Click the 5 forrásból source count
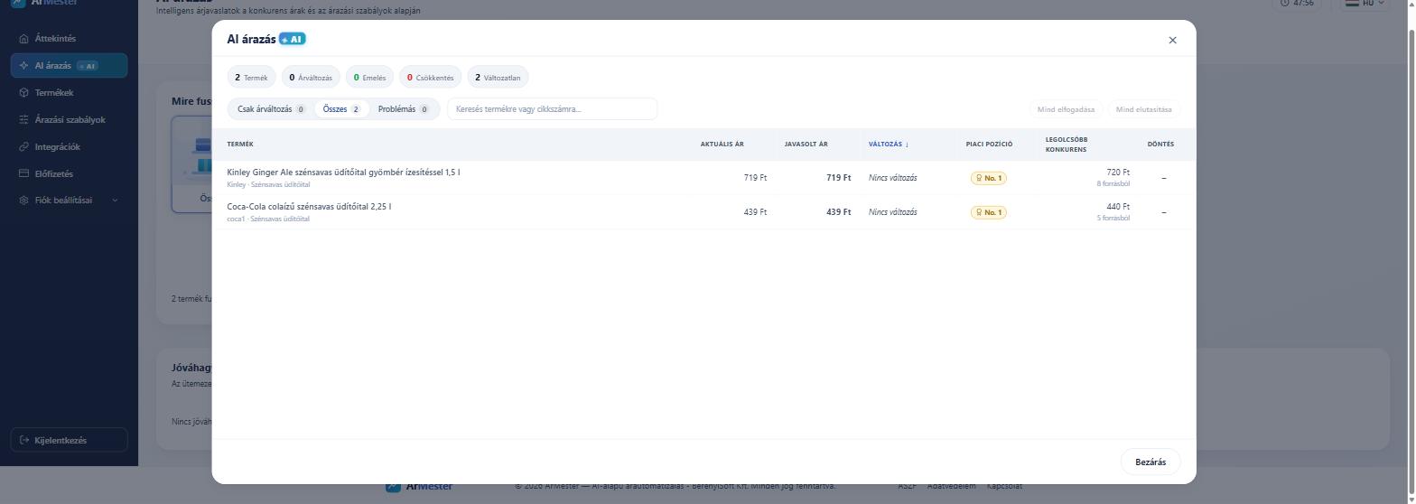Screen dimensions: 1416x504 coord(1113,218)
